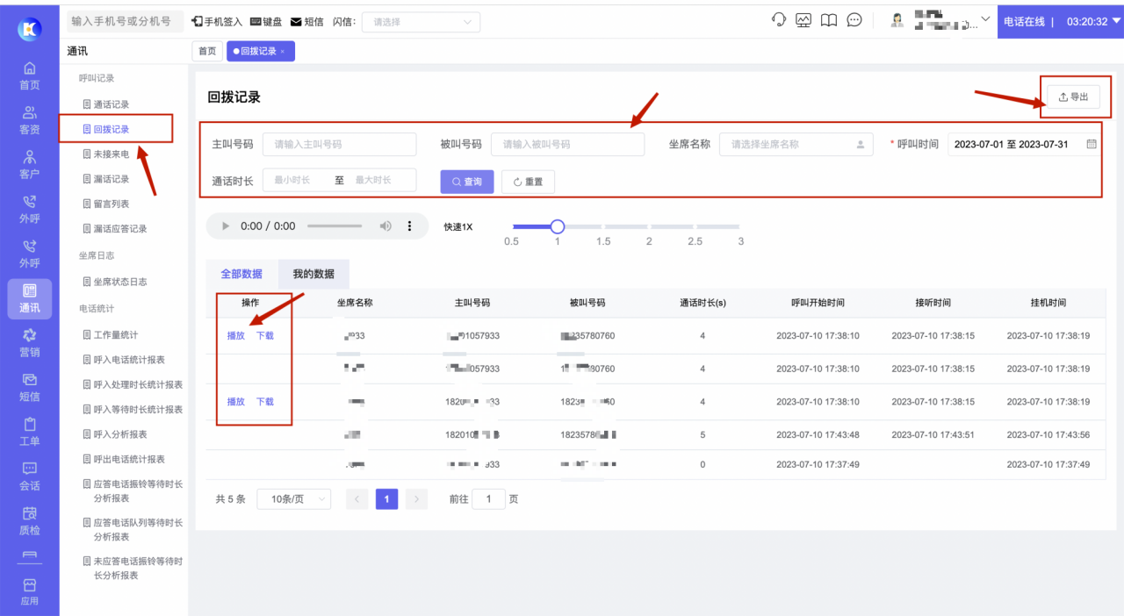Click the calendar icon in 呼叫时间 field

[x=1092, y=144]
